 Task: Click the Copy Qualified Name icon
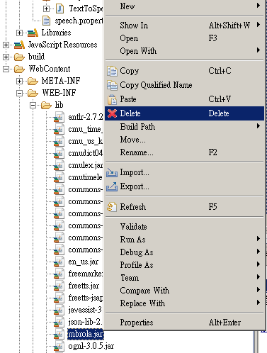[112, 85]
